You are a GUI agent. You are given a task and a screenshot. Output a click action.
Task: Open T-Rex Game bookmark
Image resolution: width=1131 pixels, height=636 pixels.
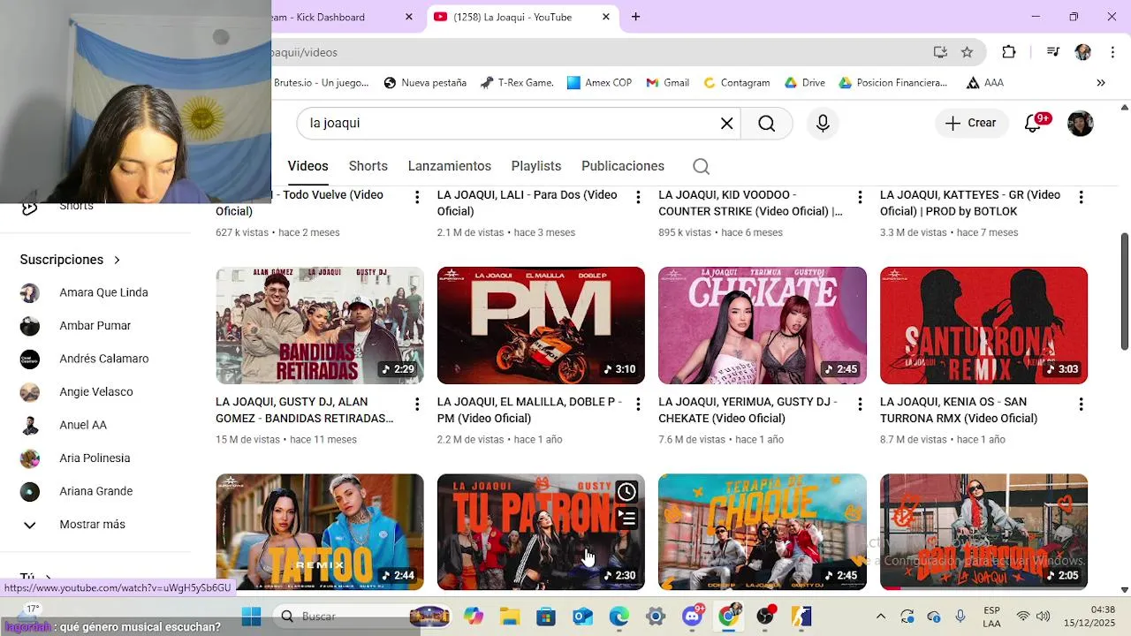[517, 83]
